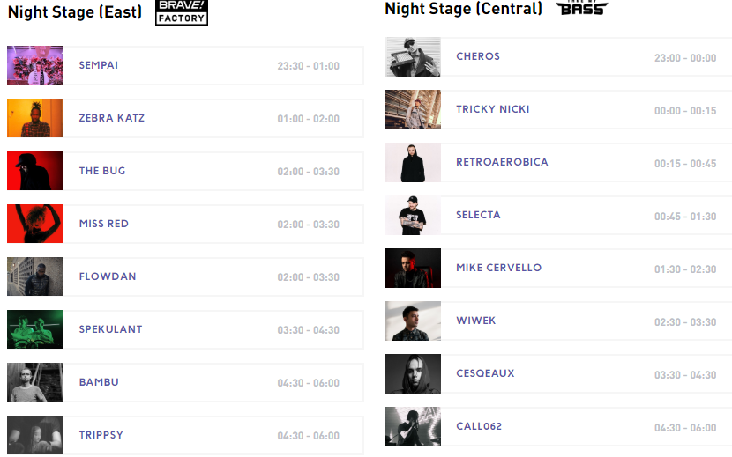Image resolution: width=732 pixels, height=457 pixels.
Task: Click the Bass logo beside Night Stage (Central)
Action: pos(581,9)
